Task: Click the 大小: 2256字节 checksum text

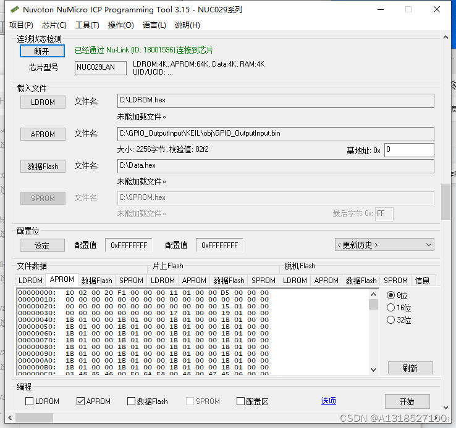Action: coord(163,149)
